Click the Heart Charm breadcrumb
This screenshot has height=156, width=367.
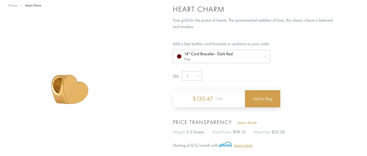point(33,5)
